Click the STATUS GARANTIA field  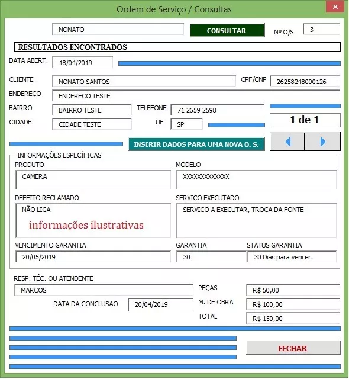292,256
